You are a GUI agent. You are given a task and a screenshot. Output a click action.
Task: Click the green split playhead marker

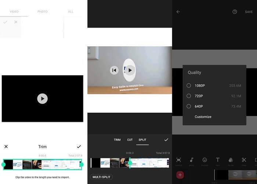pos(130,163)
